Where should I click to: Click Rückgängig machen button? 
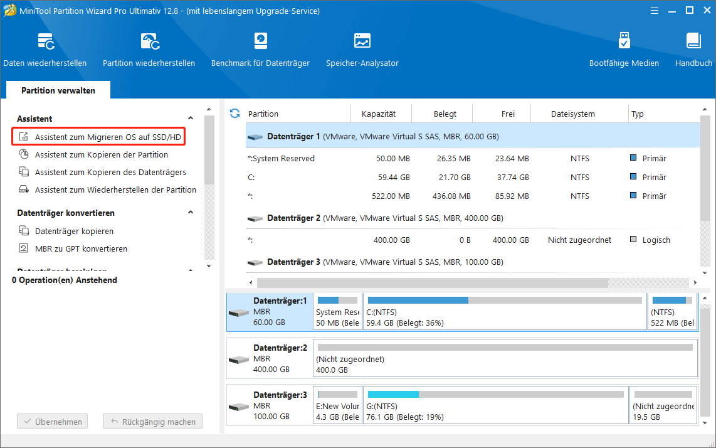point(153,422)
